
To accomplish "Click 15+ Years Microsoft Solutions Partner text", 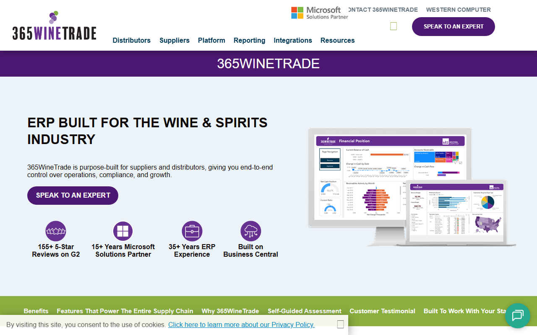I will (x=123, y=250).
